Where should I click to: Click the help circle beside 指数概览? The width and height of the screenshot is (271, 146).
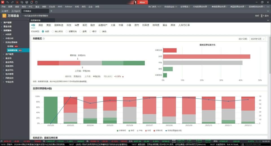pos(43,38)
